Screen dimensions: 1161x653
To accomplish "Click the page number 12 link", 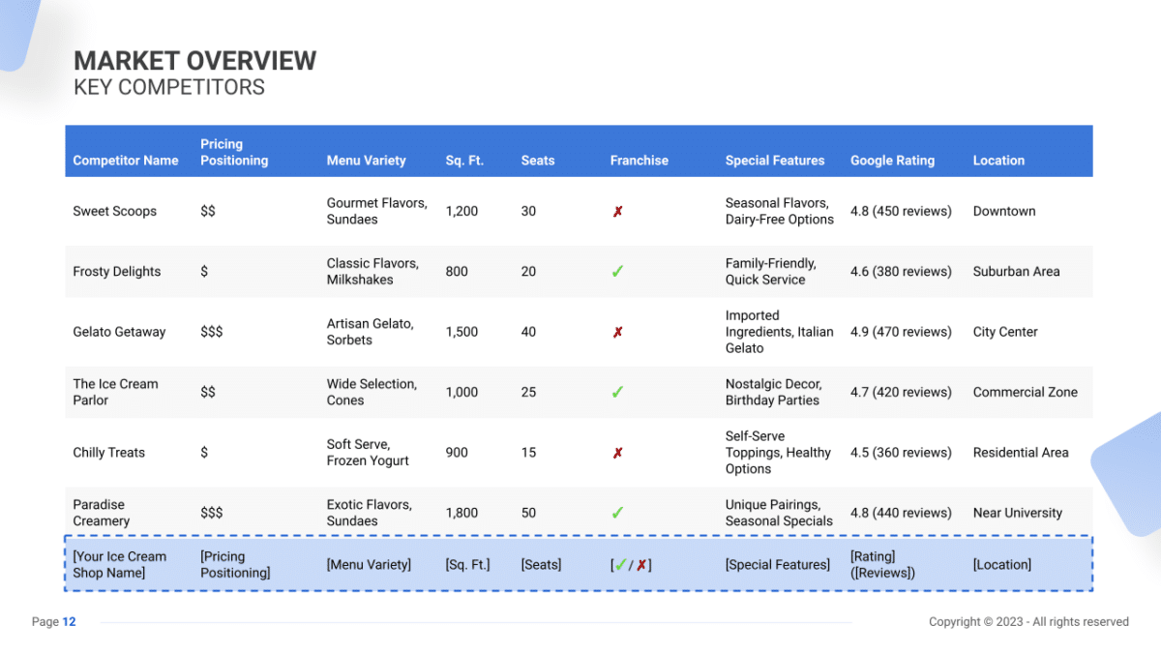I will pos(67,622).
